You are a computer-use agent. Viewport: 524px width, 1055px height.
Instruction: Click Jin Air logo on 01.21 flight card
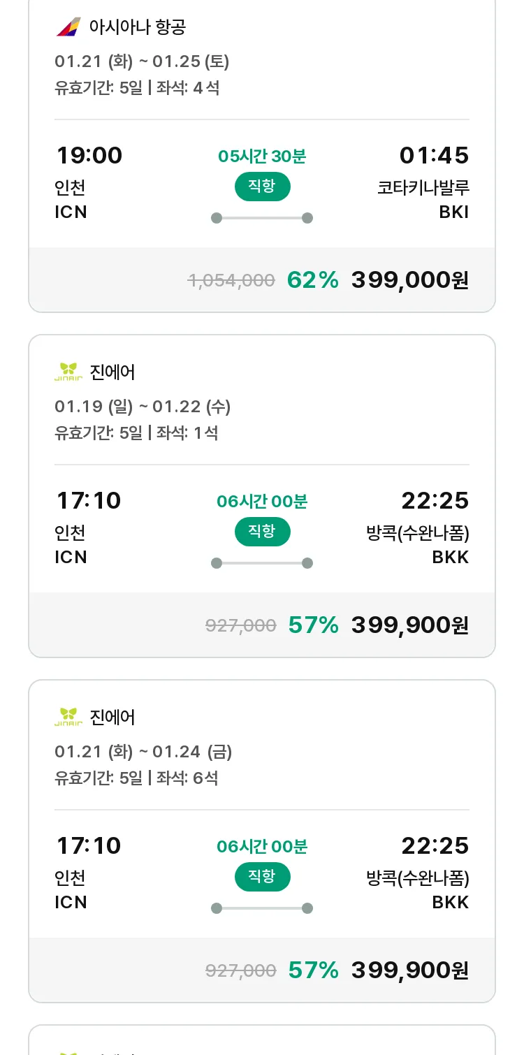click(68, 717)
